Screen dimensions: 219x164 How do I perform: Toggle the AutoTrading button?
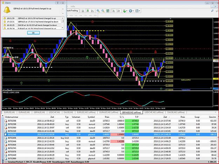[72, 11]
